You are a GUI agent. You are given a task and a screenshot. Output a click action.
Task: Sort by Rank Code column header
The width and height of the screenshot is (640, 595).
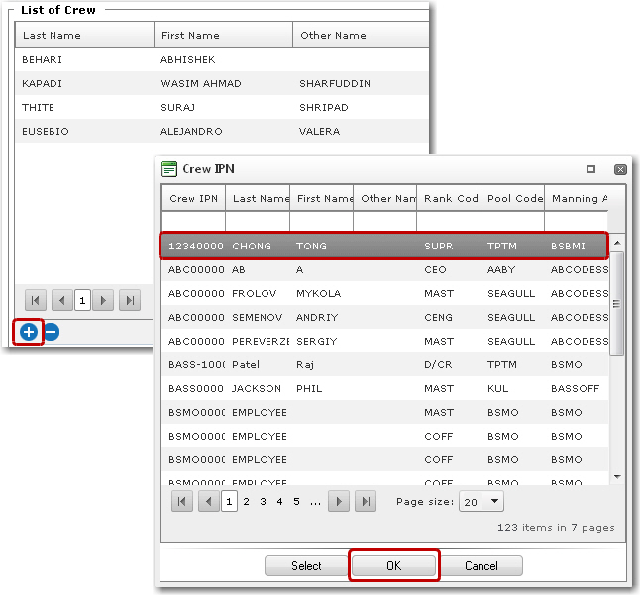tap(451, 198)
